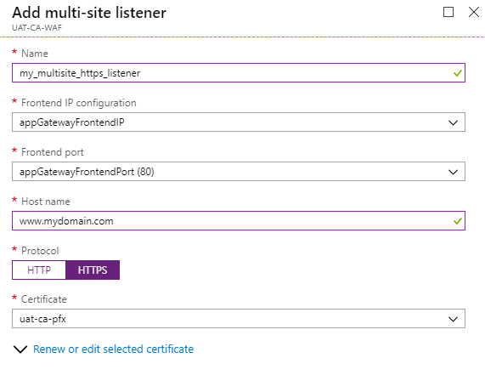Click the green checkmark in Name field
The height and width of the screenshot is (375, 485).
(458, 73)
